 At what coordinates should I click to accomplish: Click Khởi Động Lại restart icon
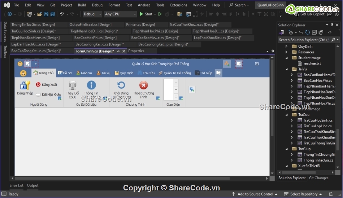coord(121,85)
